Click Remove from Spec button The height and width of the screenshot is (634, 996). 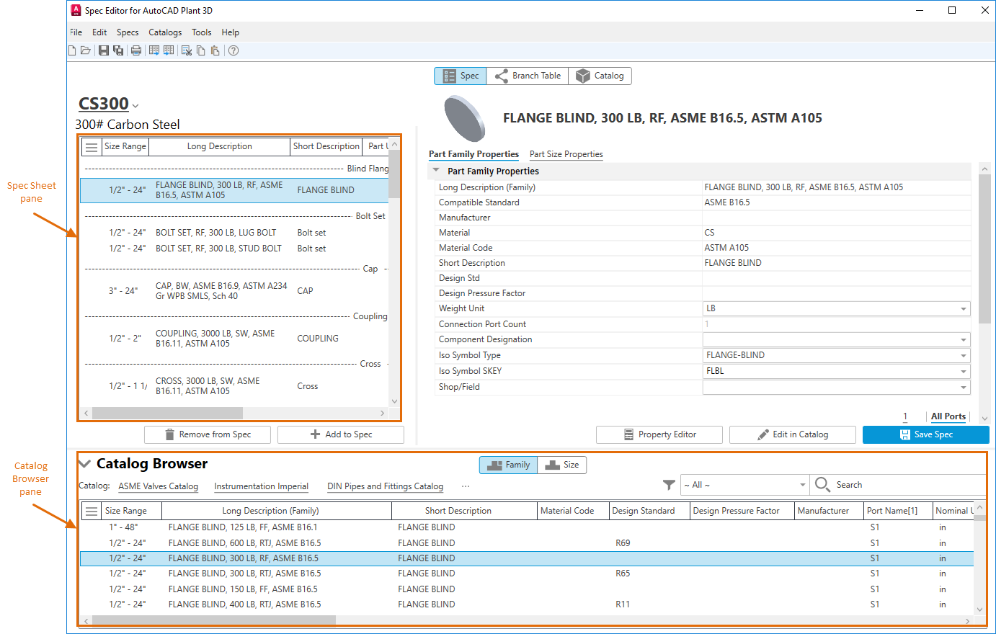tap(208, 434)
